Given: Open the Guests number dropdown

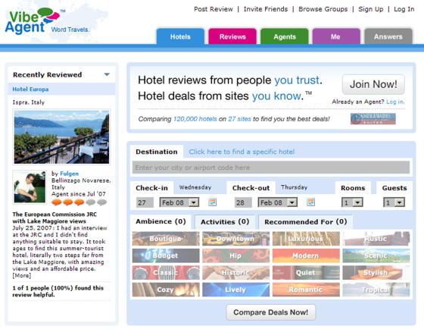Looking at the screenshot, I should [394, 202].
